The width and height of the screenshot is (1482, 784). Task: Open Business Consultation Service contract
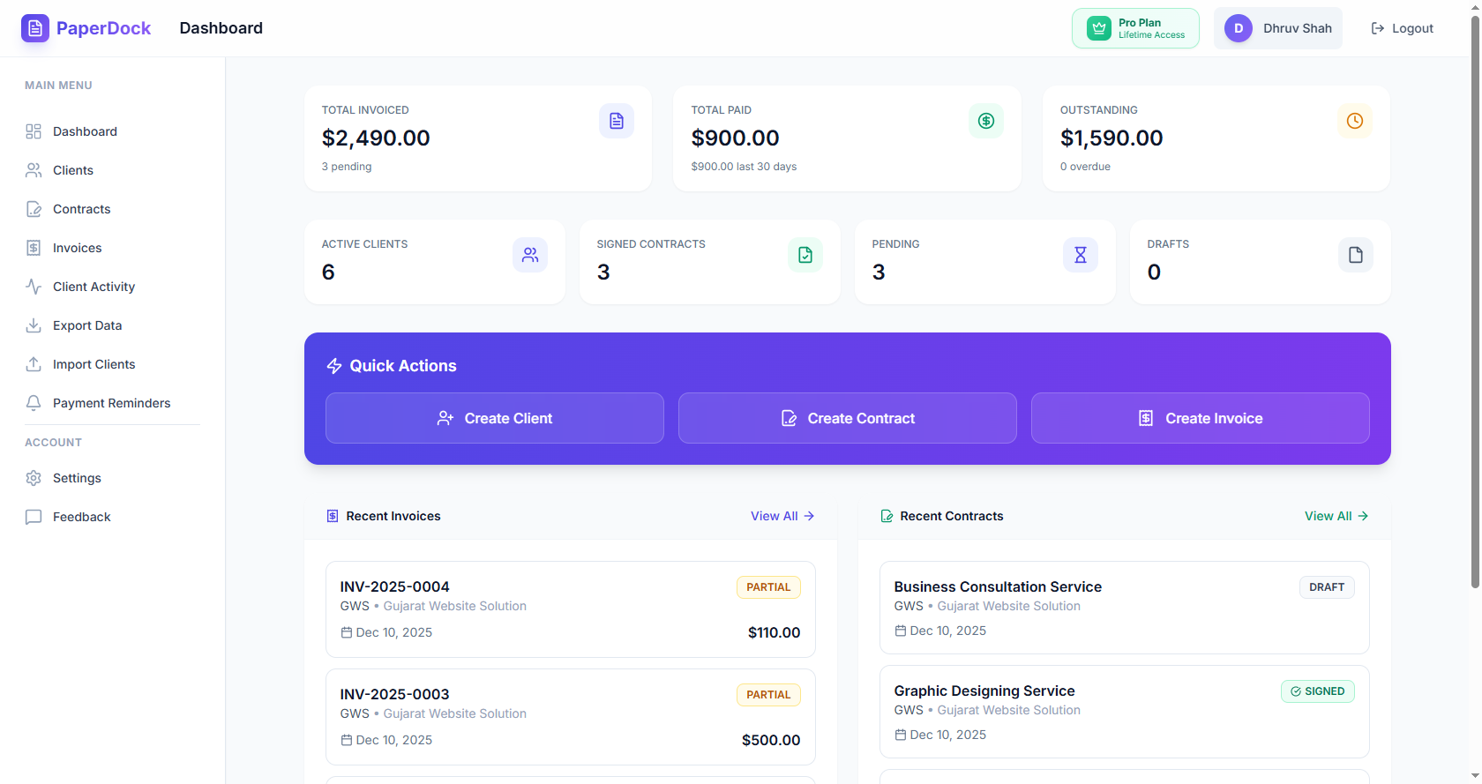[1125, 608]
